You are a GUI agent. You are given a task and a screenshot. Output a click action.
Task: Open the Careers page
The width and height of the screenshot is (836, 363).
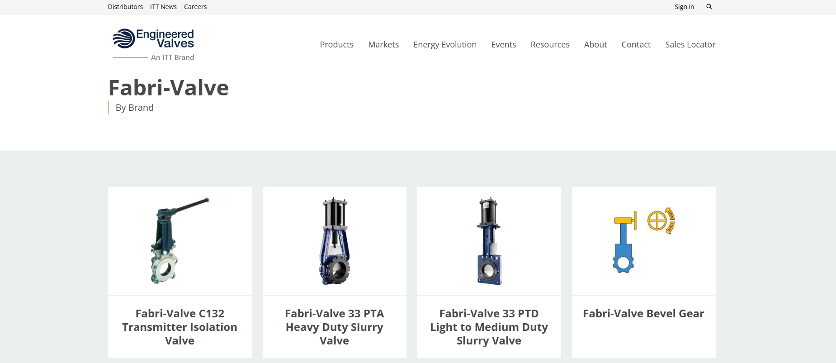pos(195,7)
